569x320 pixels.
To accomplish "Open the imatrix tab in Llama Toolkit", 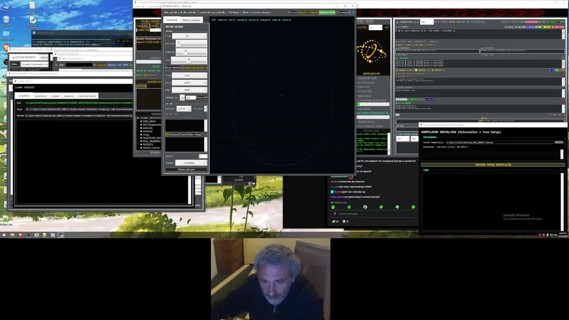I will (55, 96).
